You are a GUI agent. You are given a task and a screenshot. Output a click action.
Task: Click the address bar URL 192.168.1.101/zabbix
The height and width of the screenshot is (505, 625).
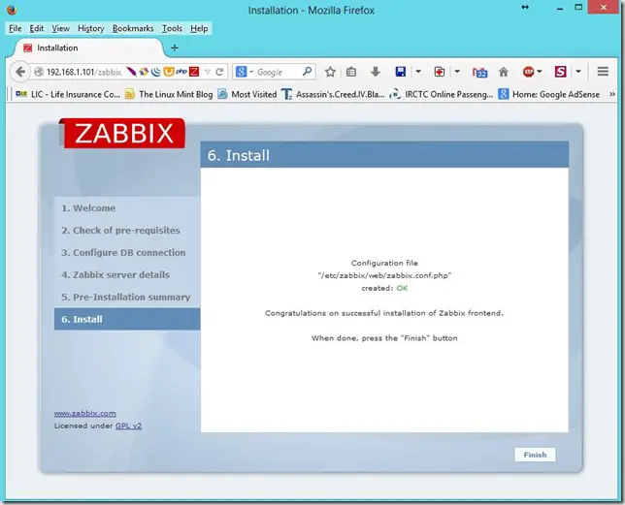click(84, 72)
